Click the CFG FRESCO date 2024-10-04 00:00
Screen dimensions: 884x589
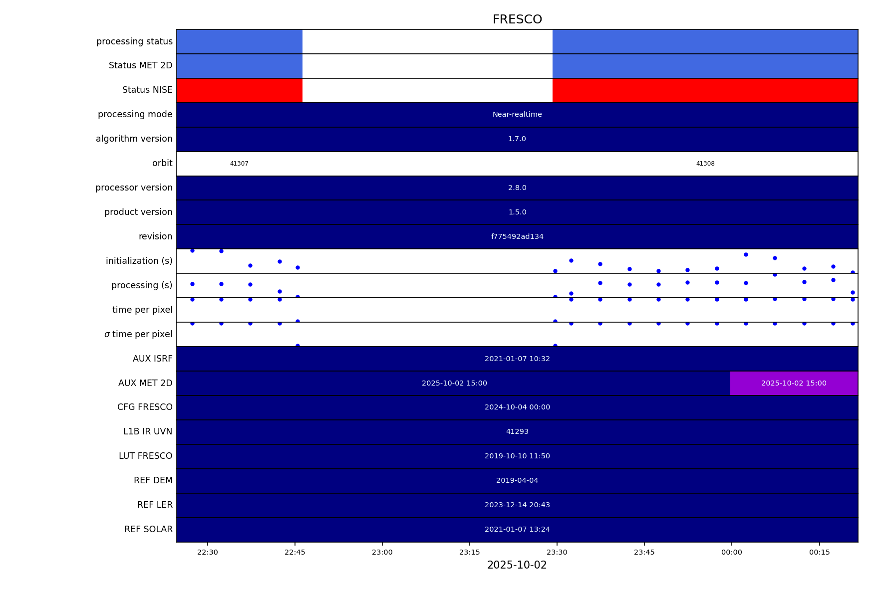[x=517, y=407]
